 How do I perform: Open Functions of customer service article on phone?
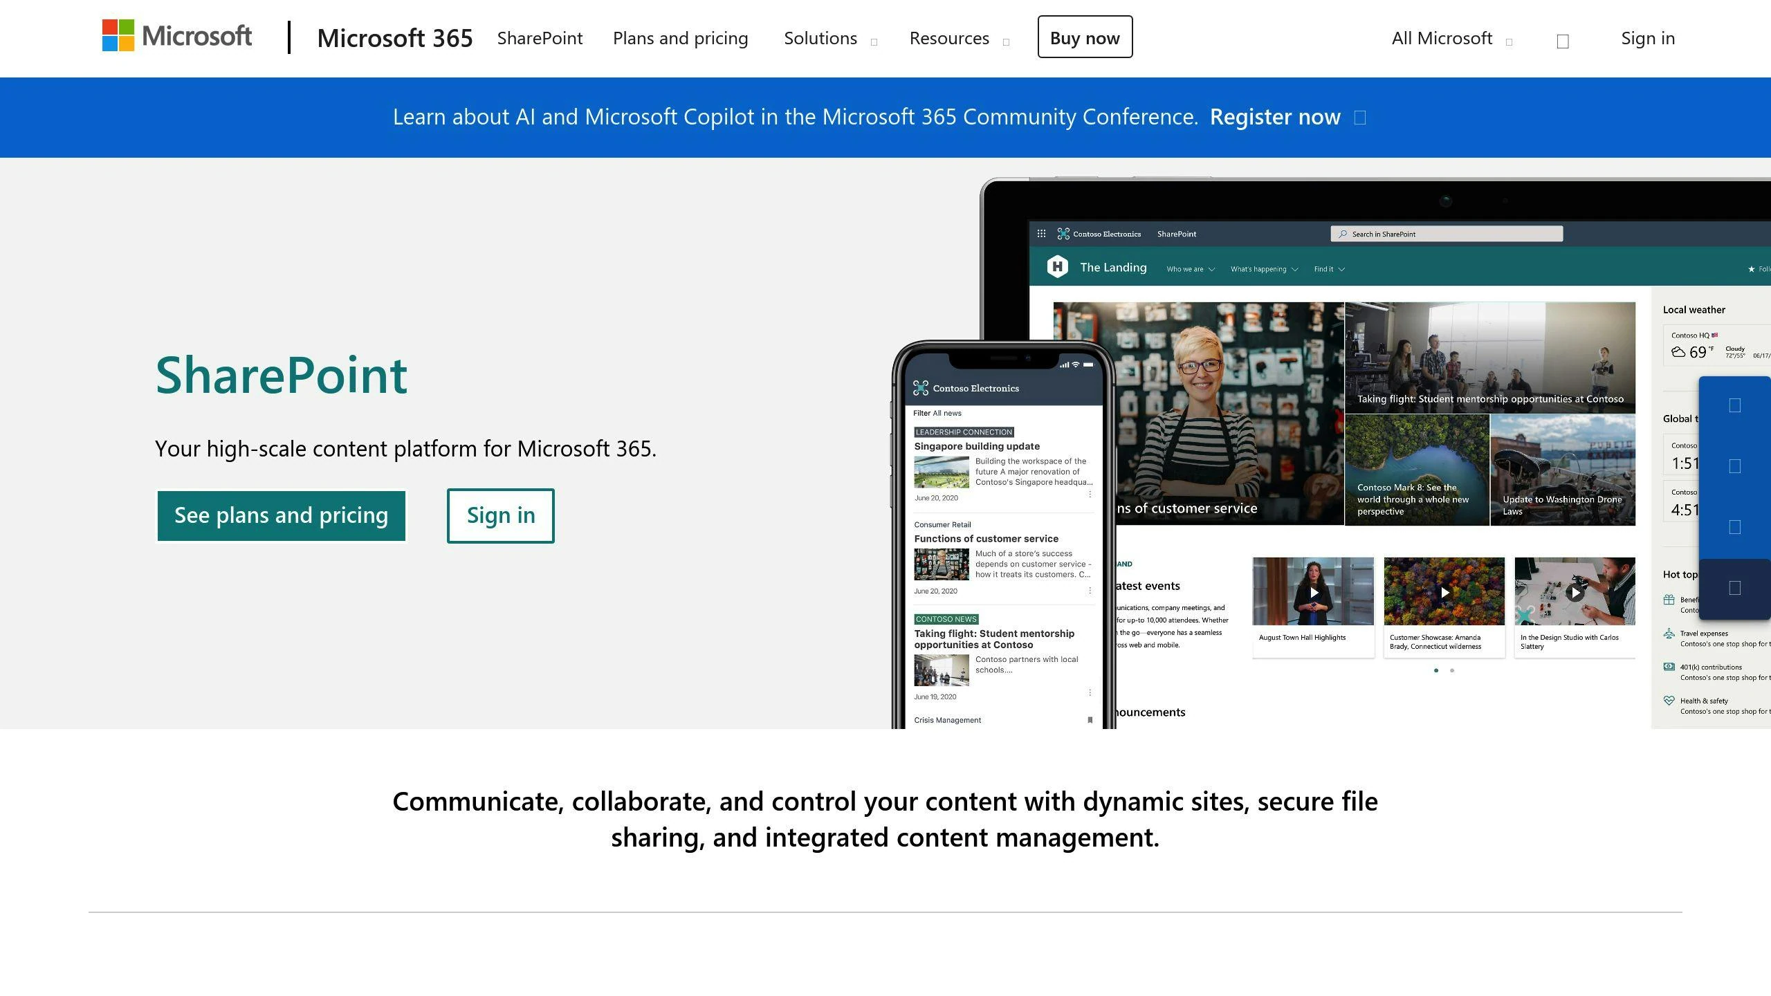[x=986, y=538]
